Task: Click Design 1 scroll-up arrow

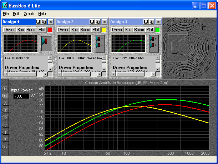Action: point(50,58)
